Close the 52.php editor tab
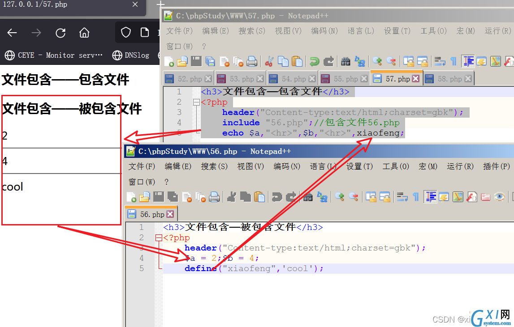 point(208,79)
